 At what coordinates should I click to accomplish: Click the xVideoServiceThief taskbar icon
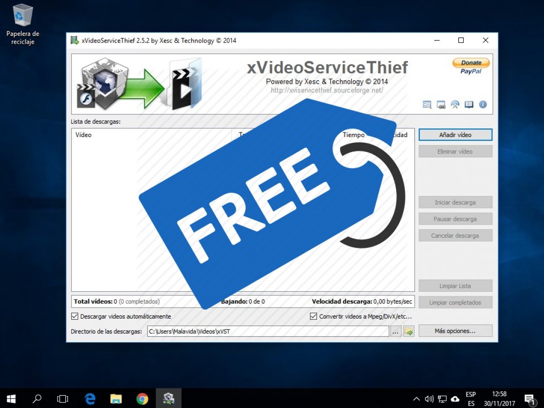click(169, 398)
